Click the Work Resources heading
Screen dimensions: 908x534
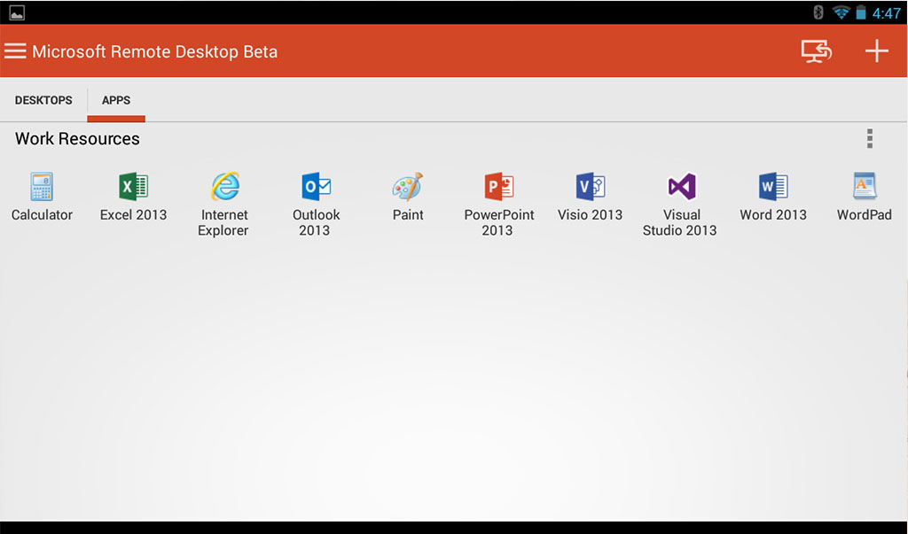coord(77,139)
